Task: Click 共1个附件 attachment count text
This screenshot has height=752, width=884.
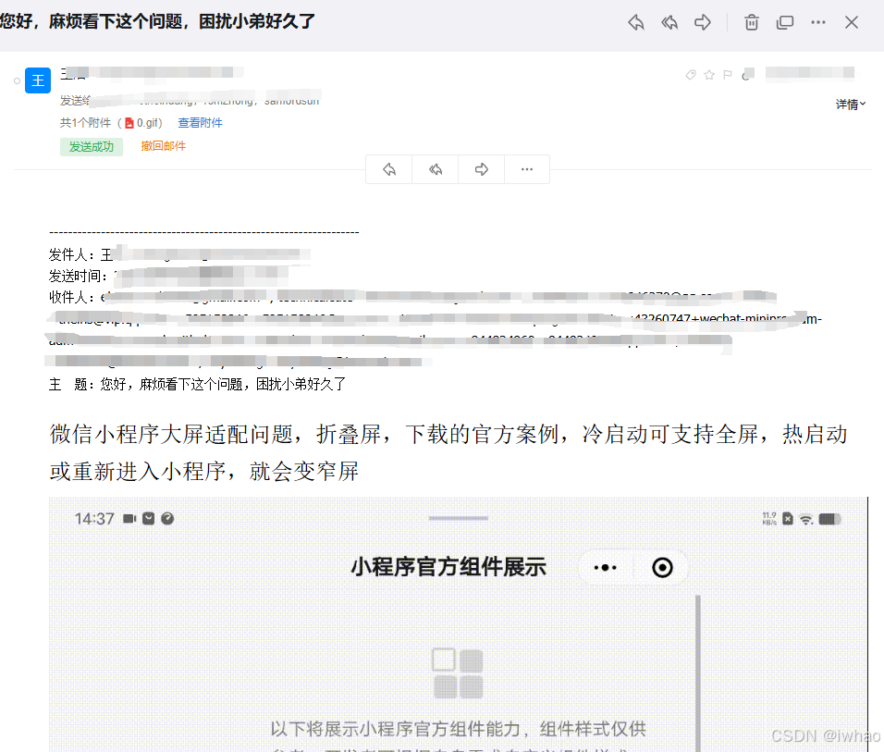Action: point(86,123)
